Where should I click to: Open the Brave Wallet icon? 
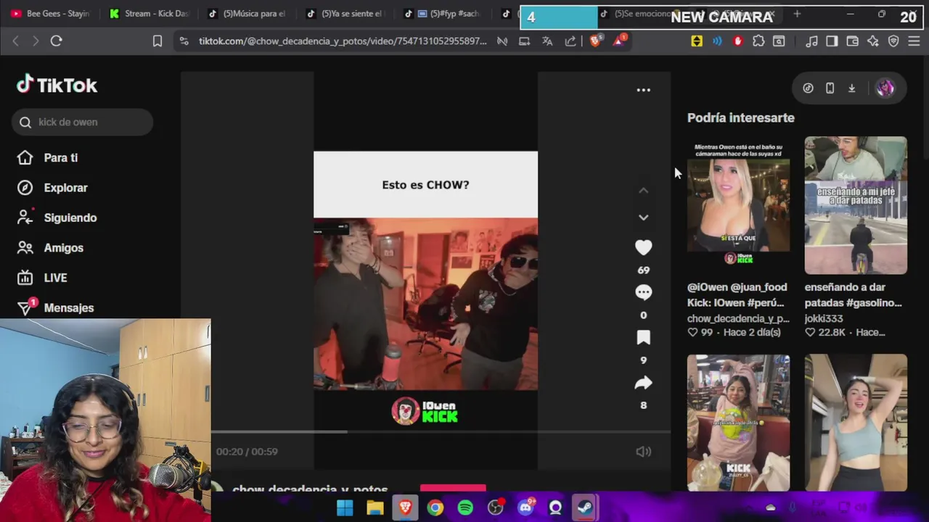(x=853, y=41)
